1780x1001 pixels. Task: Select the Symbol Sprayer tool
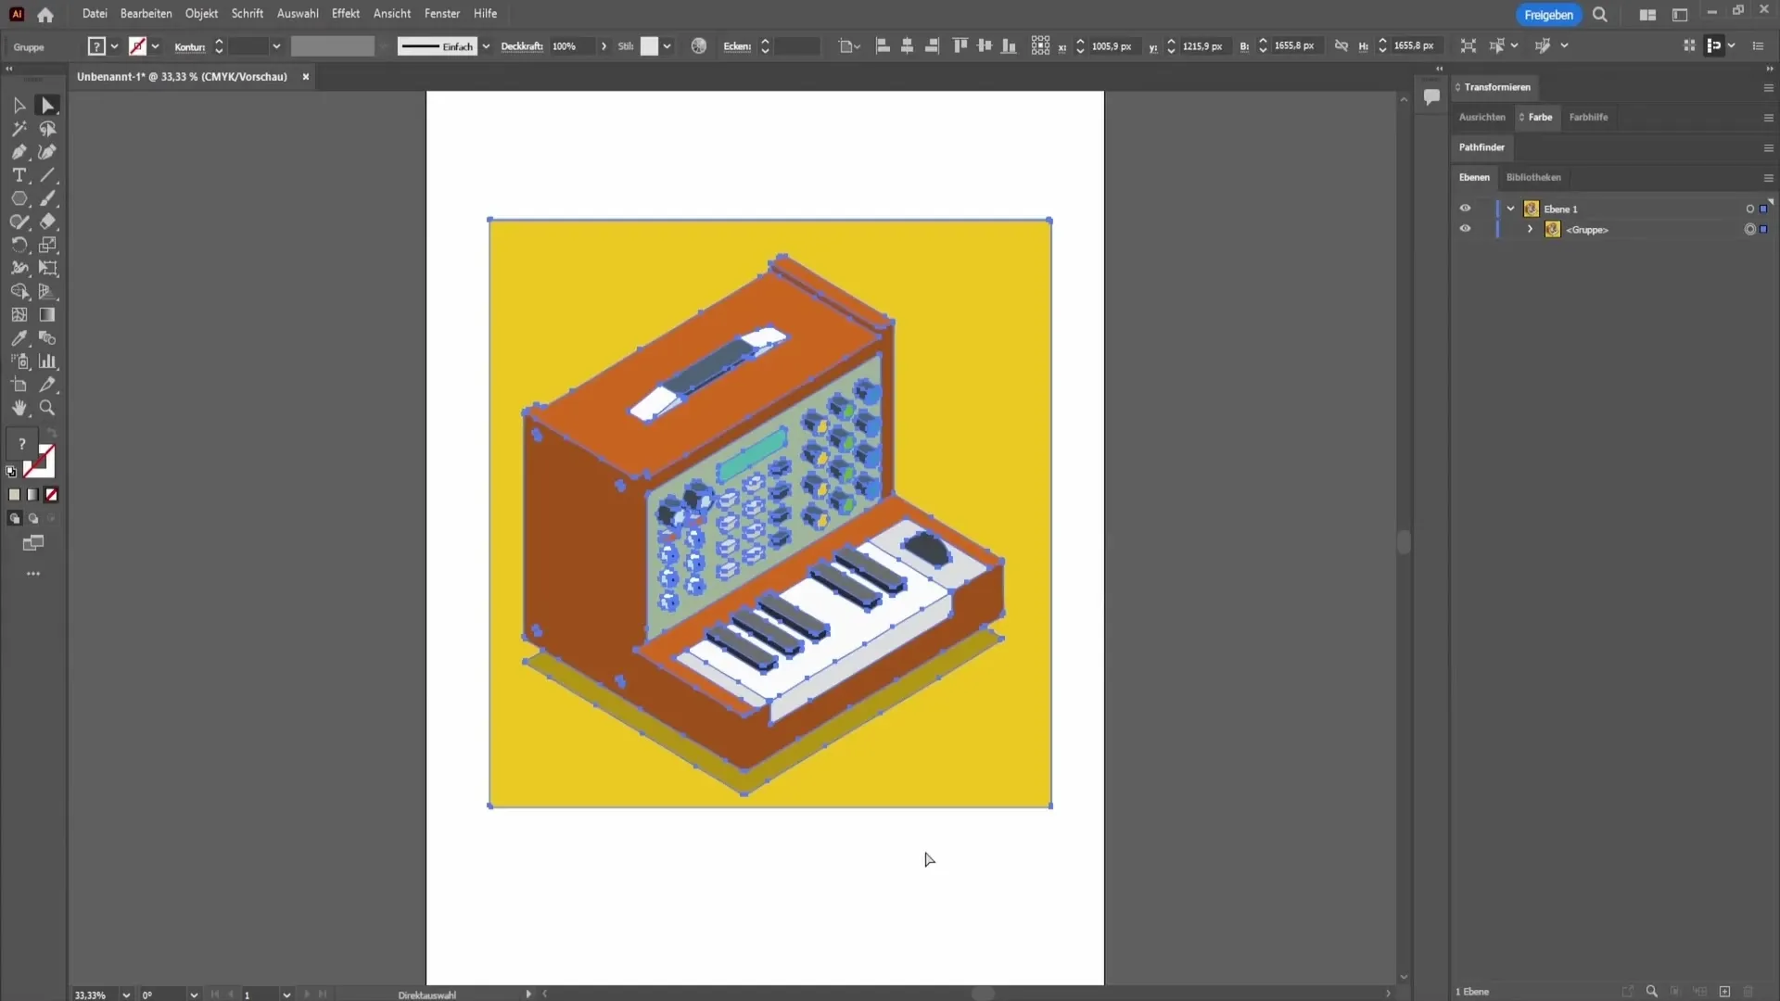point(19,361)
